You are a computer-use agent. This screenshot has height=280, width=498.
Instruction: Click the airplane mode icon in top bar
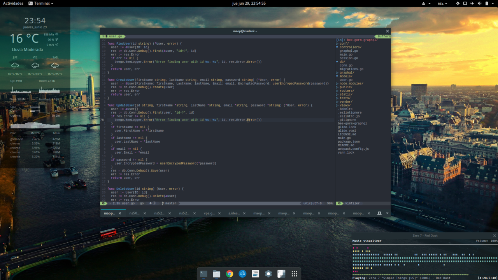(472, 3)
